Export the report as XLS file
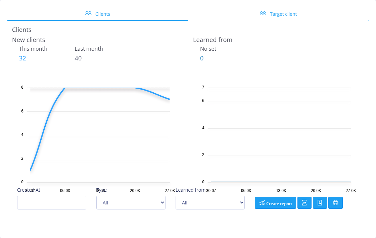 click(304, 203)
